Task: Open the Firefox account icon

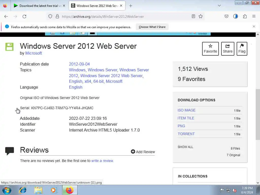Action: pos(236,16)
